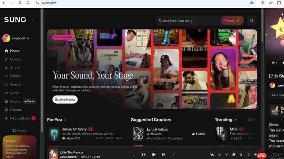
Task: Click the blue shield extension icon
Action: pyautogui.click(x=263, y=3)
